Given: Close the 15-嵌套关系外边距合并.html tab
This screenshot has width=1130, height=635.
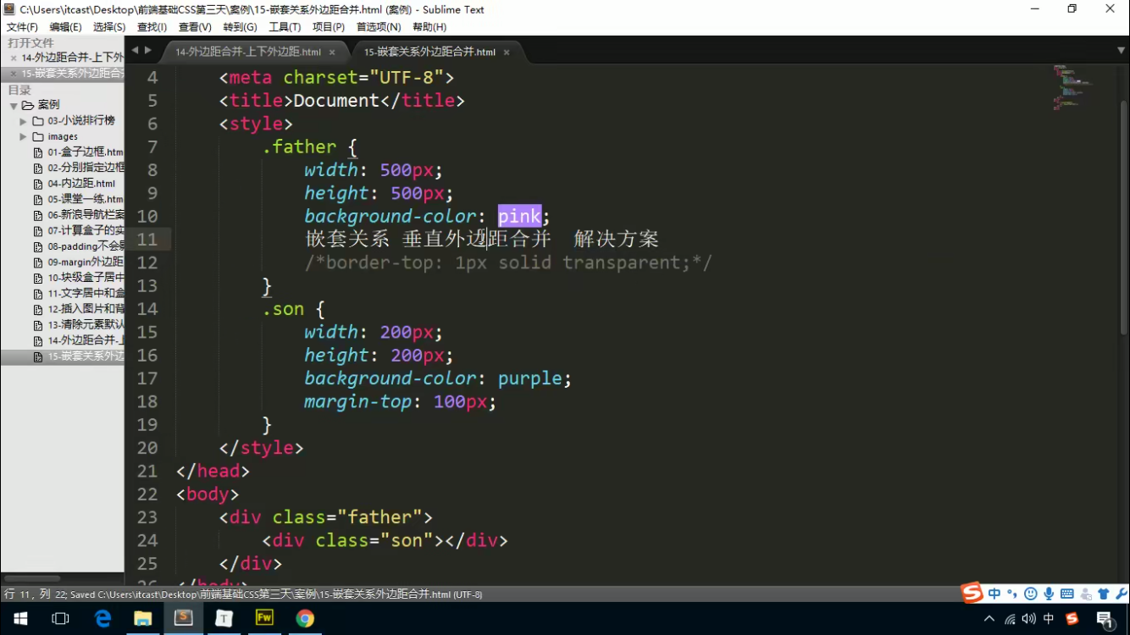Looking at the screenshot, I should (507, 52).
